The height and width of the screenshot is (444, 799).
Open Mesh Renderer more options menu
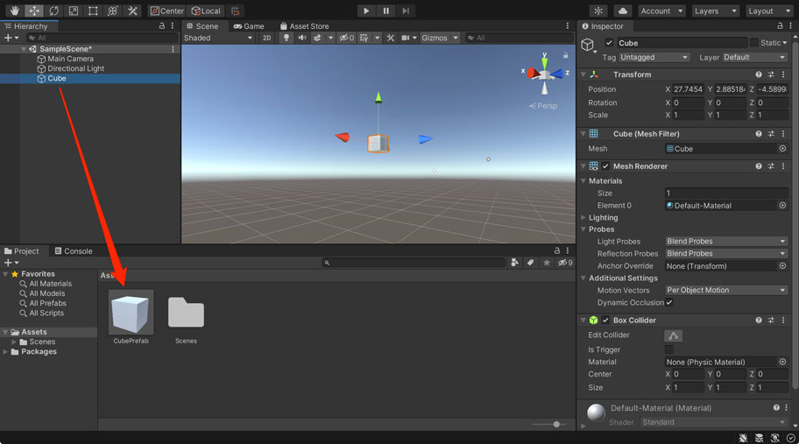(x=783, y=166)
